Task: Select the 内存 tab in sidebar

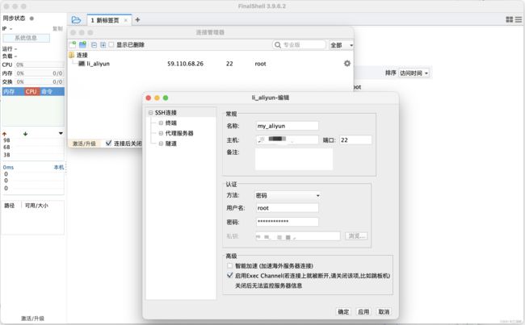Action: (x=13, y=92)
